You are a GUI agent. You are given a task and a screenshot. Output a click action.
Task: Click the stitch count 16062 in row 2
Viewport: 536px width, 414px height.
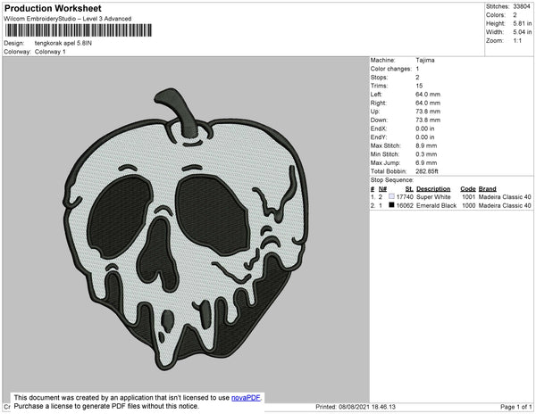tap(405, 205)
